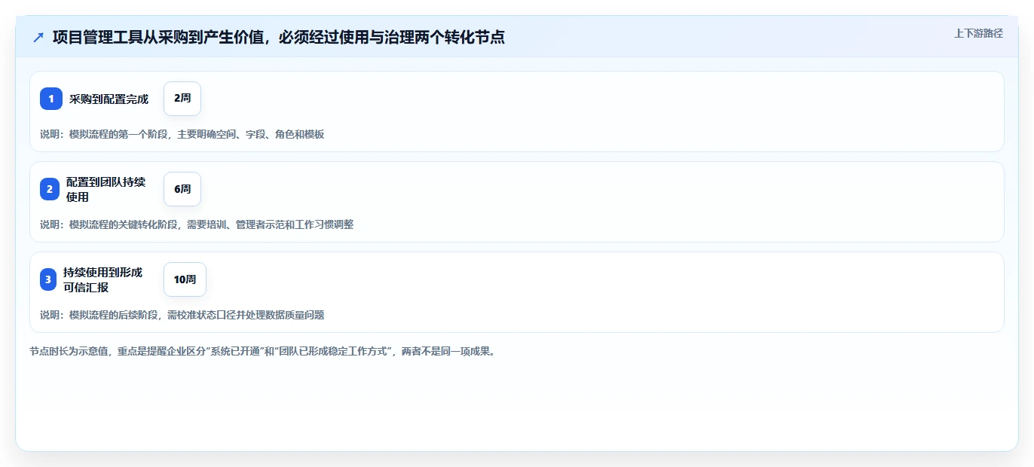
Task: Click the step 3 number badge
Action: pyautogui.click(x=48, y=279)
